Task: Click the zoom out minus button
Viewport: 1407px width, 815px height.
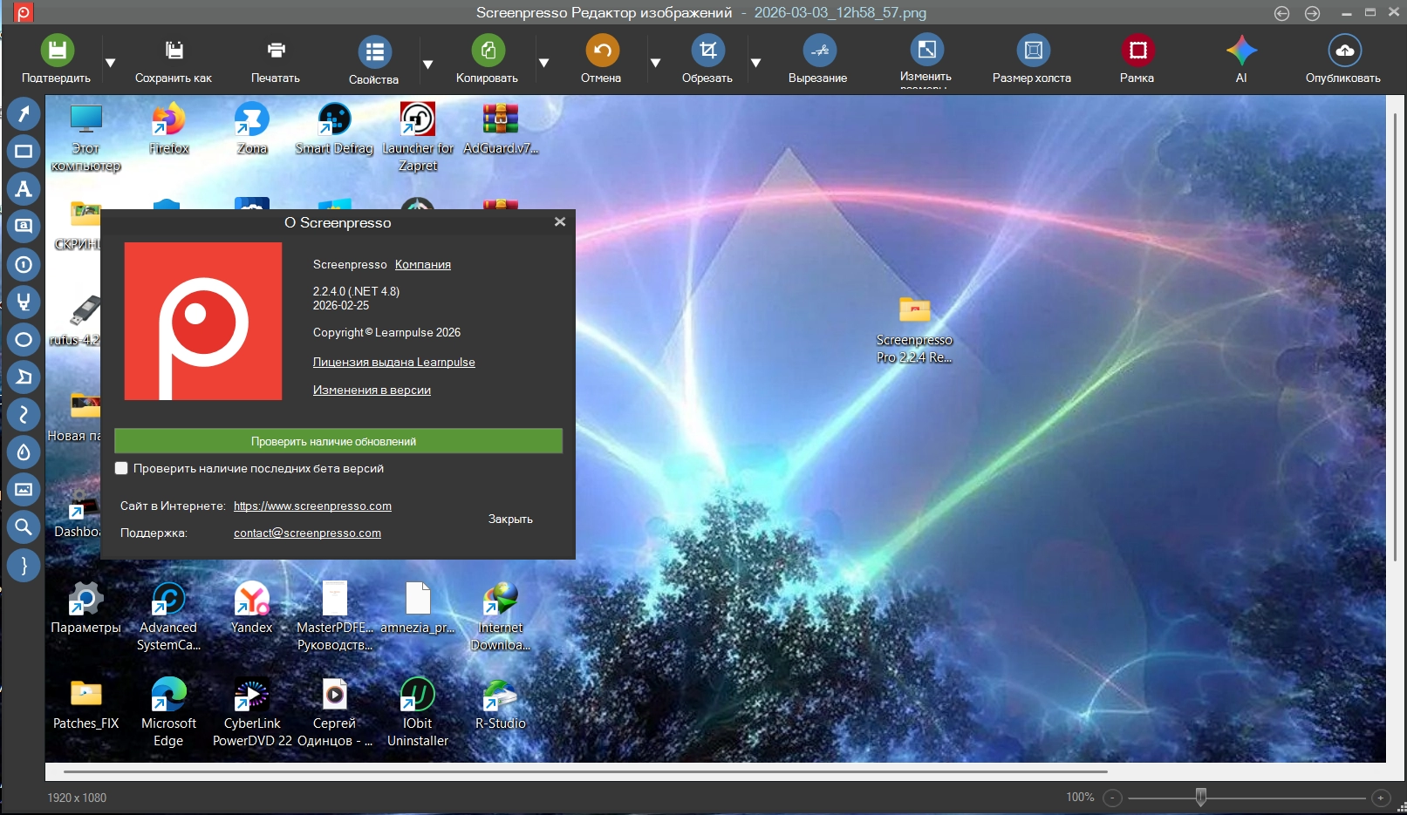Action: [x=1112, y=798]
